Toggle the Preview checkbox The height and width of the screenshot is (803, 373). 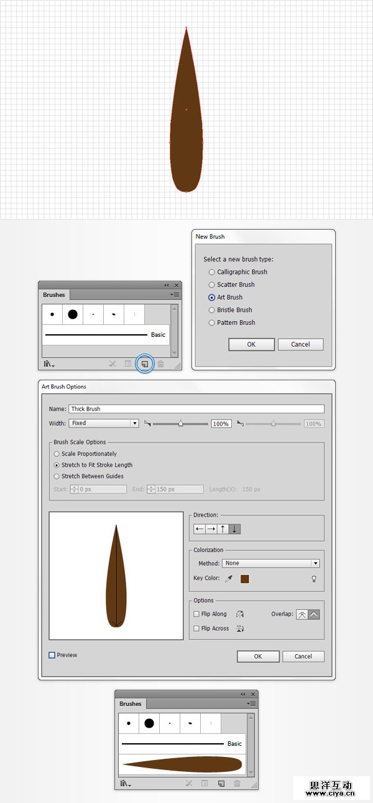pos(52,655)
